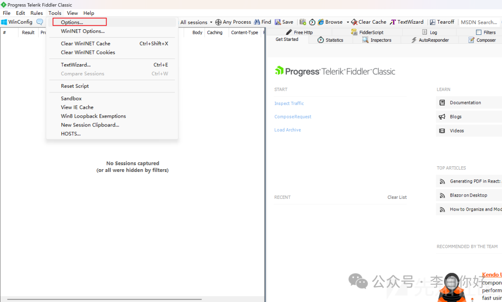The height and width of the screenshot is (302, 502).
Task: Click the session list horizontal scrollbar
Action: [105, 299]
